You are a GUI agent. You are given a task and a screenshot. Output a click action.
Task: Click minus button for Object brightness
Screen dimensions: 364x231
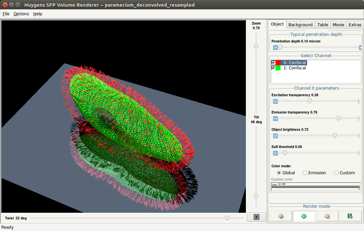tap(275, 136)
